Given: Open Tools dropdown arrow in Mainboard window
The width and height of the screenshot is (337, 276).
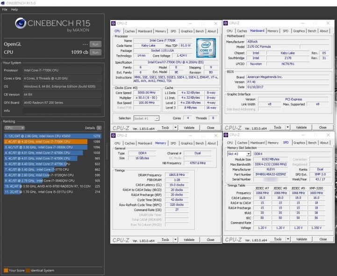Looking at the screenshot, I should (287, 127).
